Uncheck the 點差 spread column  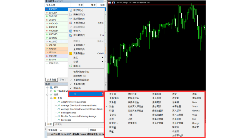pyautogui.click(x=111, y=107)
